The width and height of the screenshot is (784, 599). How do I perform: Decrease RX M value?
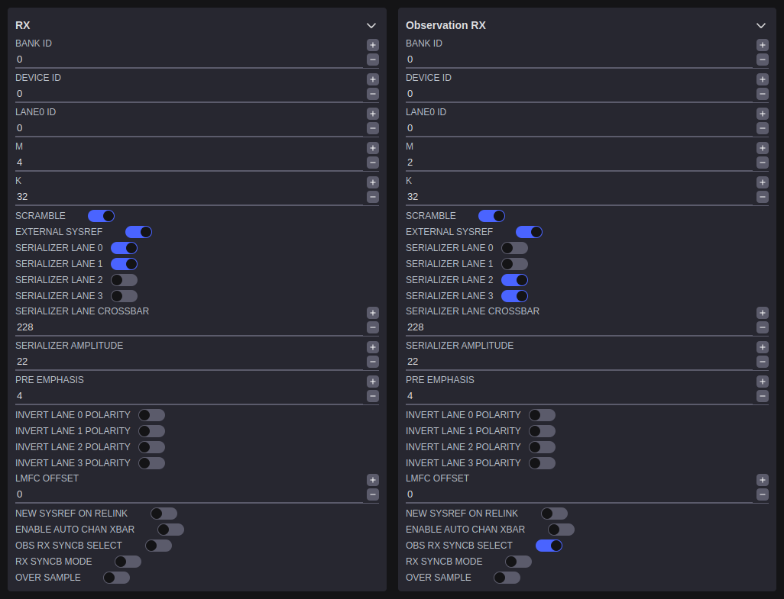372,163
